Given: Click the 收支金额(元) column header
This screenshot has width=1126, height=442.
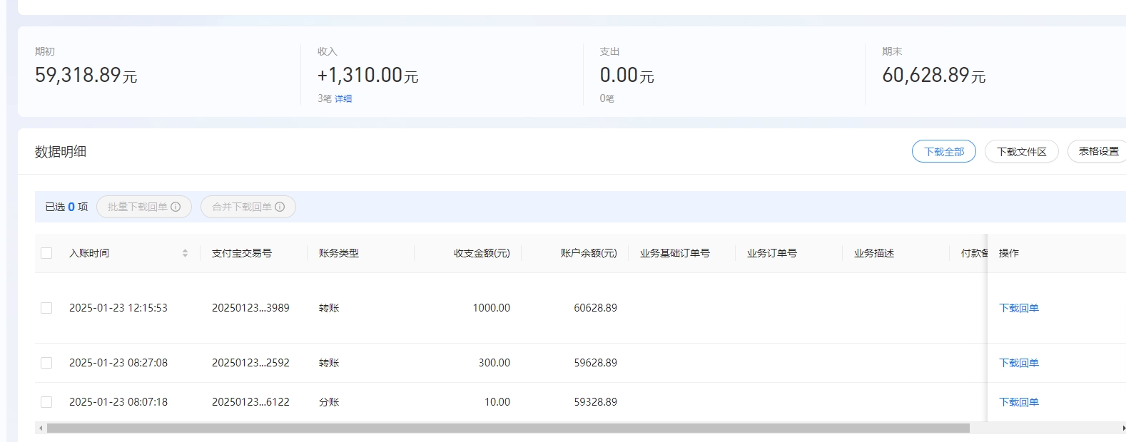Looking at the screenshot, I should point(482,253).
